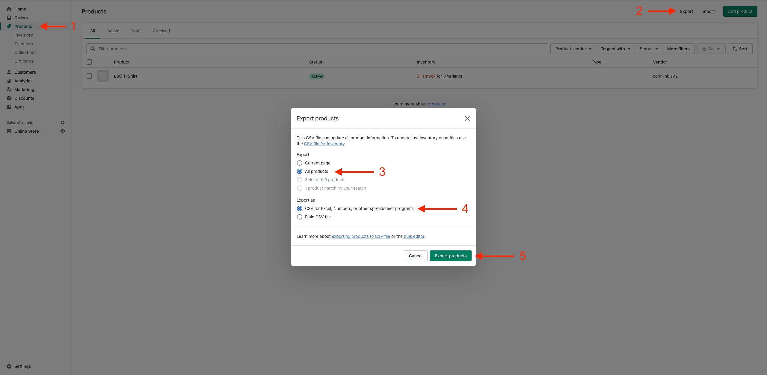Open the Apps section
Viewport: 767px width, 375px height.
(x=19, y=107)
